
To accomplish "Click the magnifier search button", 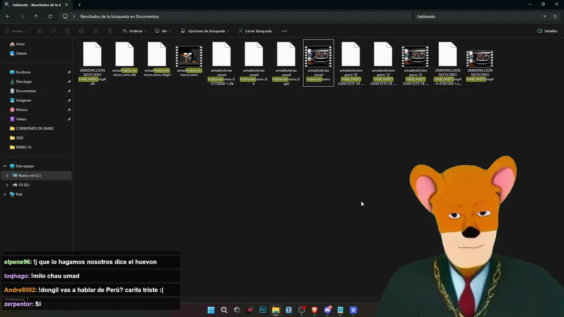I will (555, 16).
